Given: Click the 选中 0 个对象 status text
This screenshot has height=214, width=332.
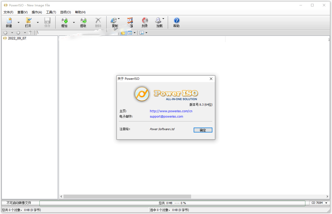Looking at the screenshot, I should pos(170,210).
